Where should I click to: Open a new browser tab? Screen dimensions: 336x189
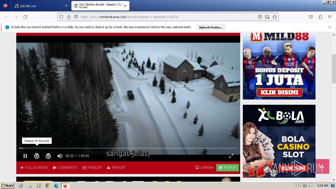[x=135, y=6]
